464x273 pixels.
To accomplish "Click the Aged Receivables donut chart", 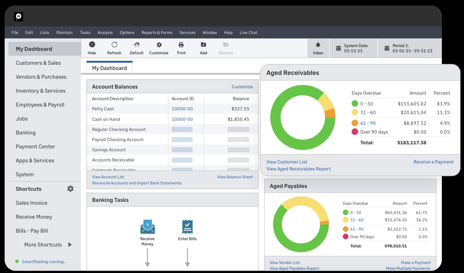I will (303, 117).
